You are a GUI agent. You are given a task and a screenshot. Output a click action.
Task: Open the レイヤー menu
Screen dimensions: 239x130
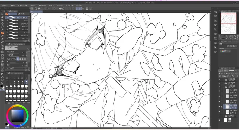click(x=33, y=5)
